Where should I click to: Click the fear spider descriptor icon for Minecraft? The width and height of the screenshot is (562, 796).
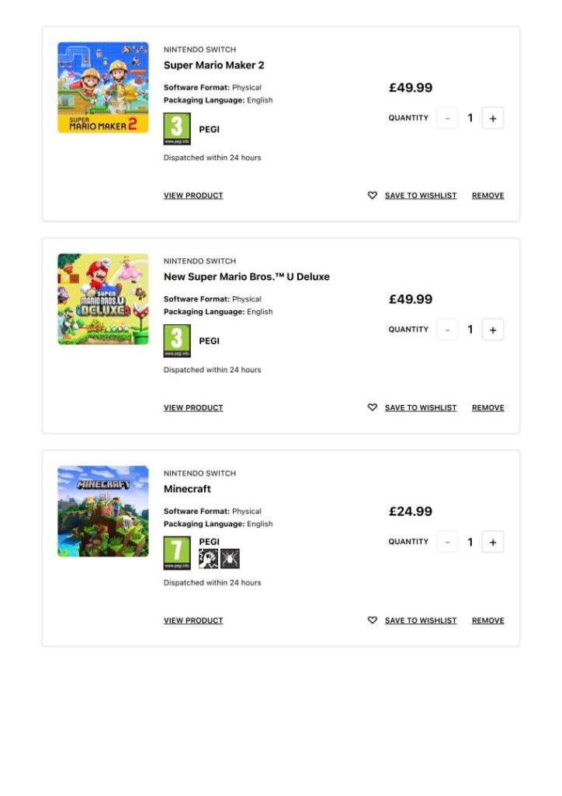point(230,558)
